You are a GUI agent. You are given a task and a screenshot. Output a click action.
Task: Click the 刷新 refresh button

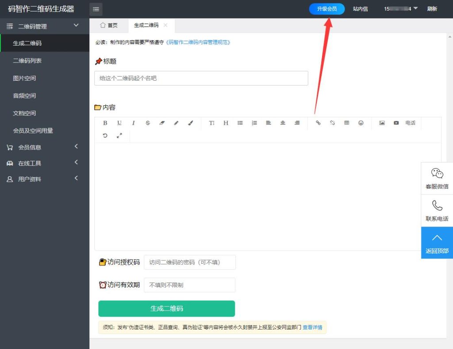[432, 9]
